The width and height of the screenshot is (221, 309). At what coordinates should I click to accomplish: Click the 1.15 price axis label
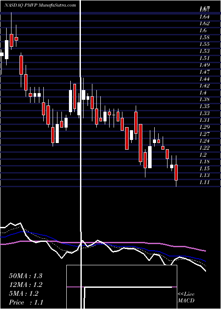[x=205, y=169]
